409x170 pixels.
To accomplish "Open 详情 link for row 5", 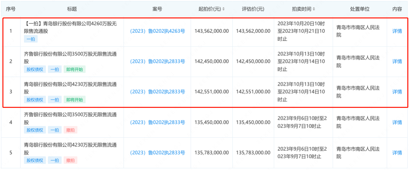I will (x=397, y=153).
